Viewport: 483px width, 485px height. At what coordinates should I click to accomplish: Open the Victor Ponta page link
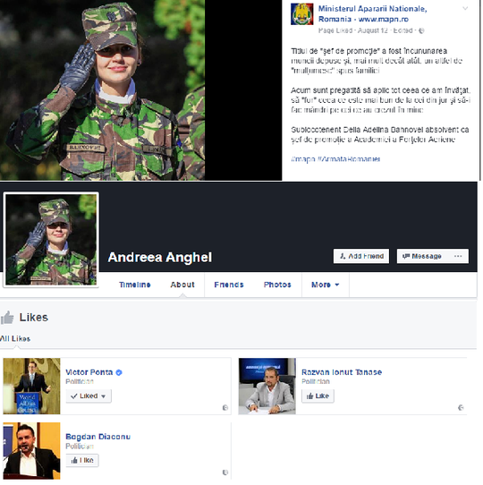[89, 372]
